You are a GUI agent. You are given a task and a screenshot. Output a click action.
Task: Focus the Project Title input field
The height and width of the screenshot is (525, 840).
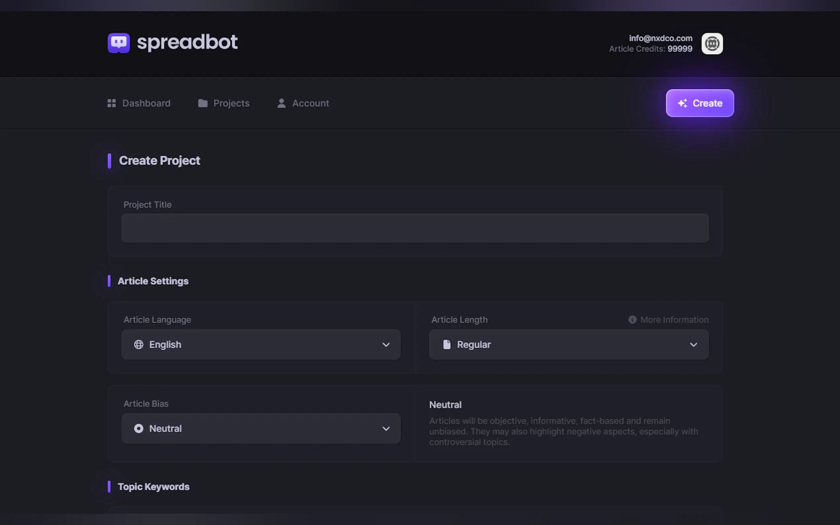pos(415,228)
